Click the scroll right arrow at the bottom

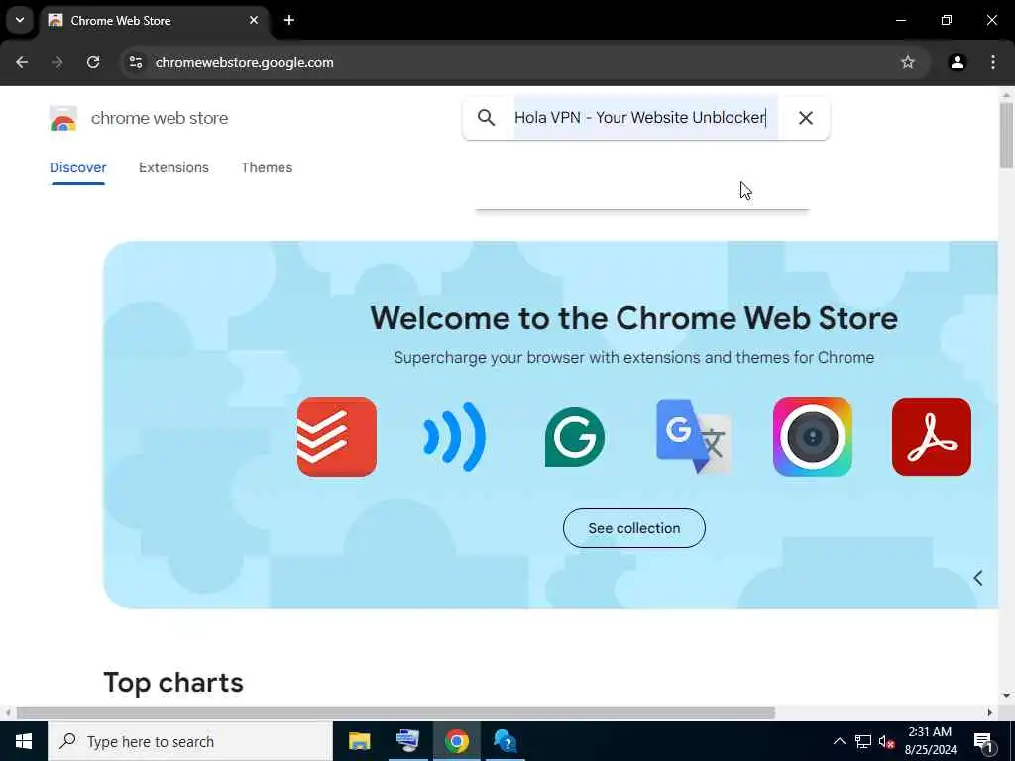(x=990, y=713)
